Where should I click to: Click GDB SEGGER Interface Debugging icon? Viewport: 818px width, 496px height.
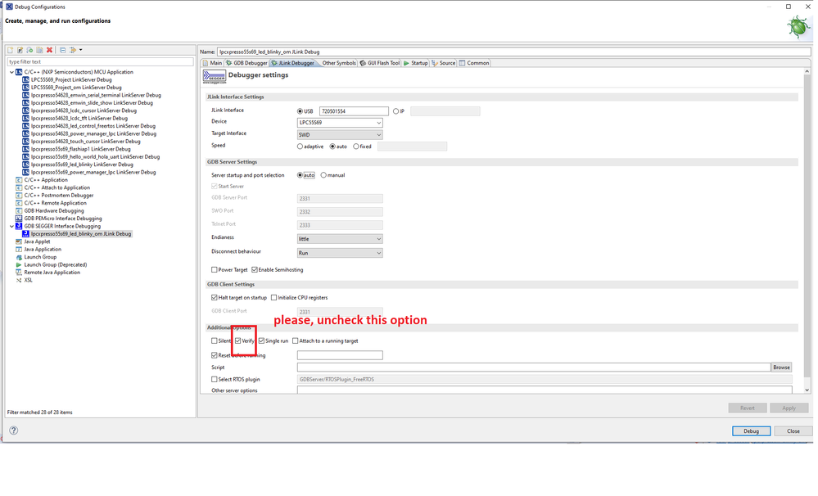[x=19, y=227]
